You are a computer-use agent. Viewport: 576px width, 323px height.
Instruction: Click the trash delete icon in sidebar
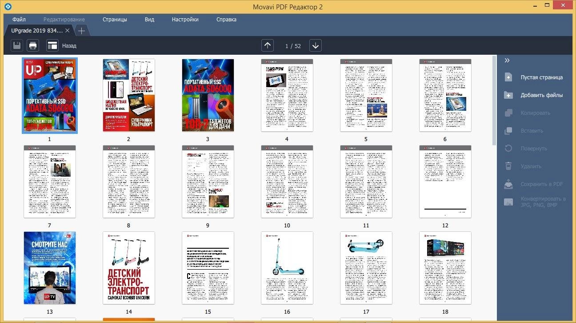(x=508, y=166)
